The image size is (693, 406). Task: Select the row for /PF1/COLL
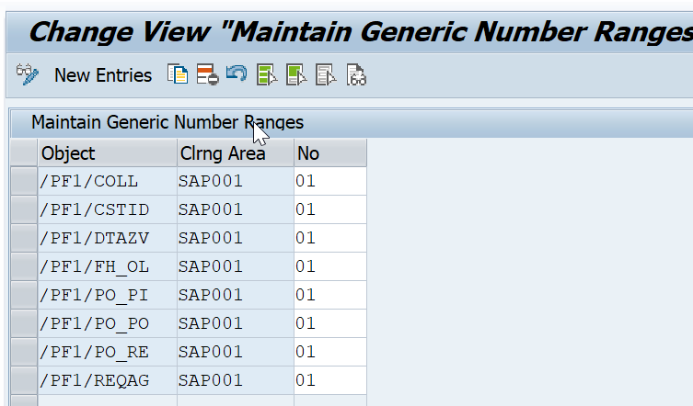pyautogui.click(x=23, y=181)
